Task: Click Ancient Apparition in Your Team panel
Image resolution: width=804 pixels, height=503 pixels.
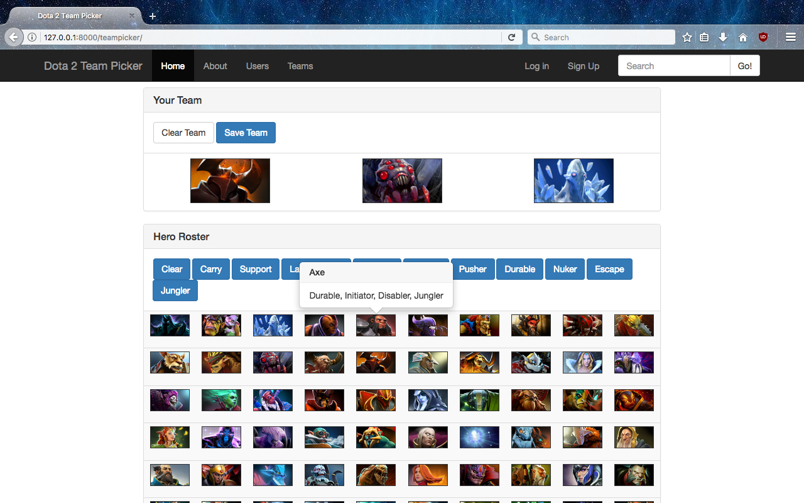Action: point(573,180)
